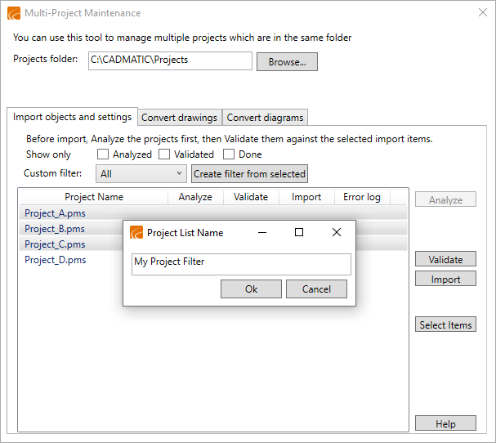Minimize the Project List Name dialog
The height and width of the screenshot is (443, 496).
tap(262, 233)
